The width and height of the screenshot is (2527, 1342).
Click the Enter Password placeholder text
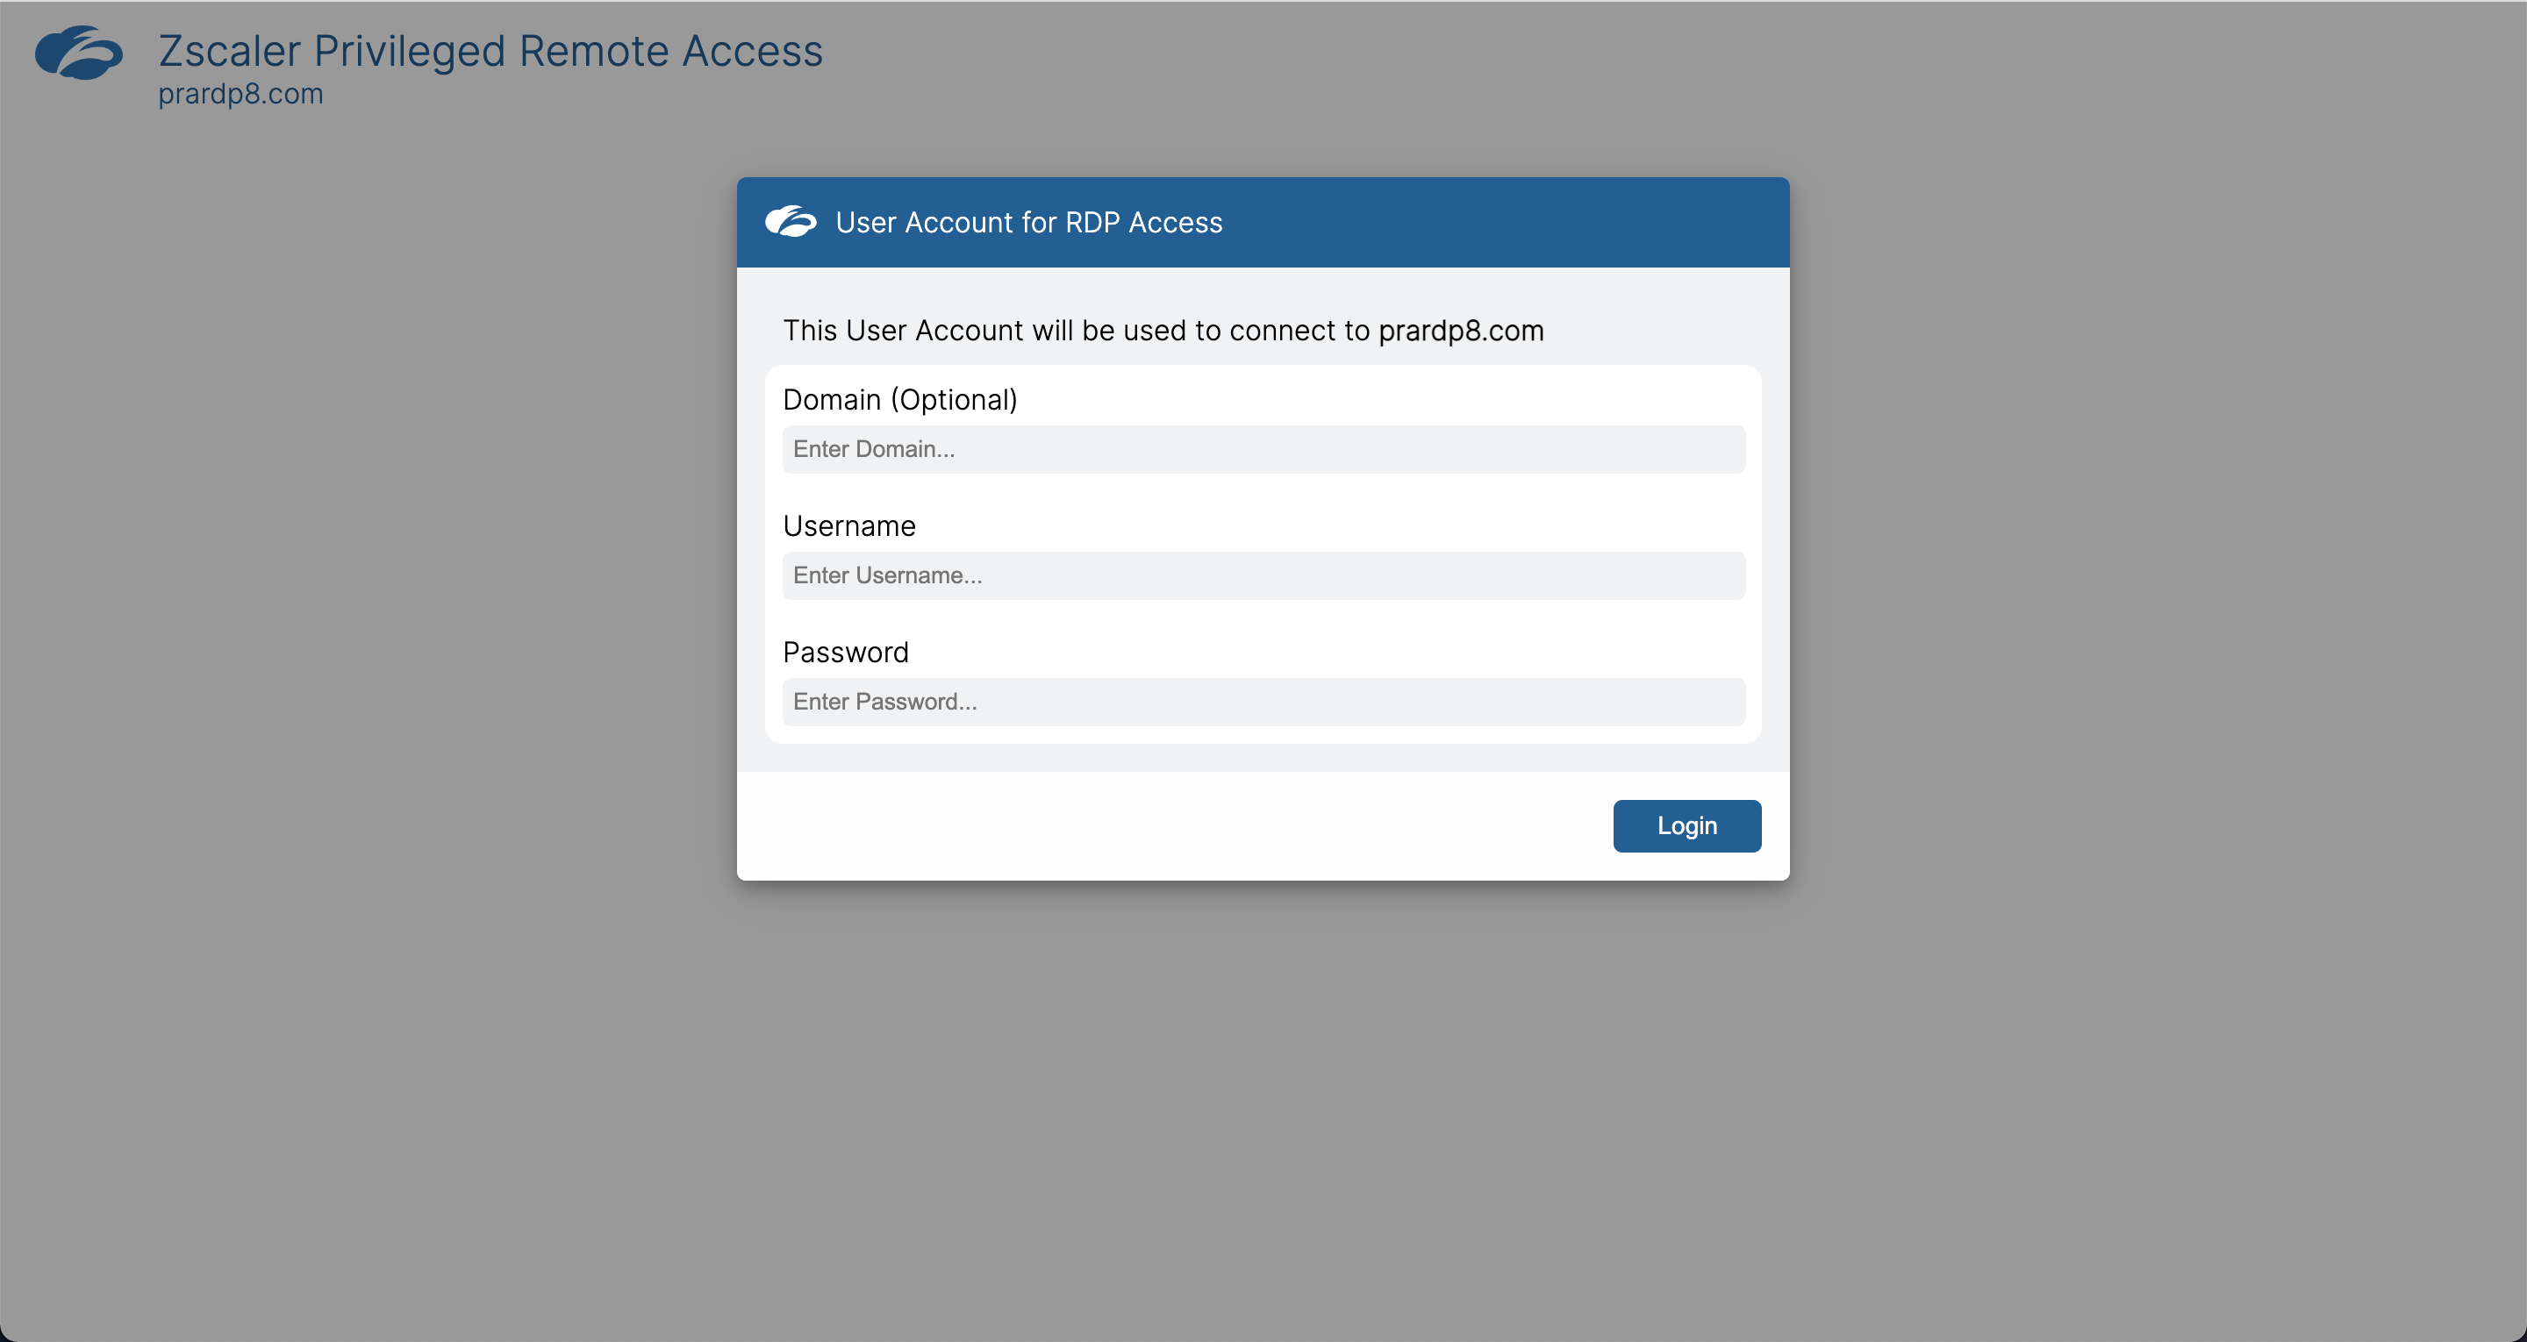(x=883, y=702)
